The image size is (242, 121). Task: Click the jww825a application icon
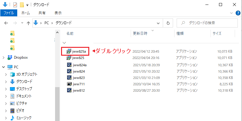tap(69, 51)
